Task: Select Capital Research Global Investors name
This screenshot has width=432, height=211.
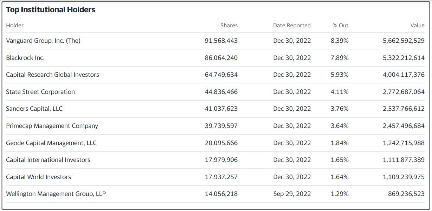Action: pyautogui.click(x=52, y=75)
